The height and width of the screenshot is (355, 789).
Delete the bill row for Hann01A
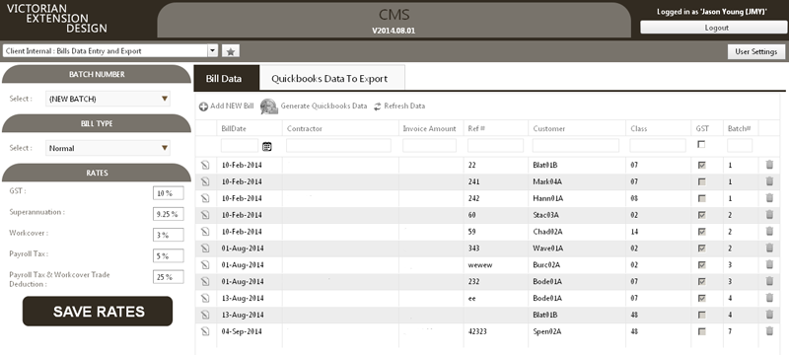click(769, 197)
